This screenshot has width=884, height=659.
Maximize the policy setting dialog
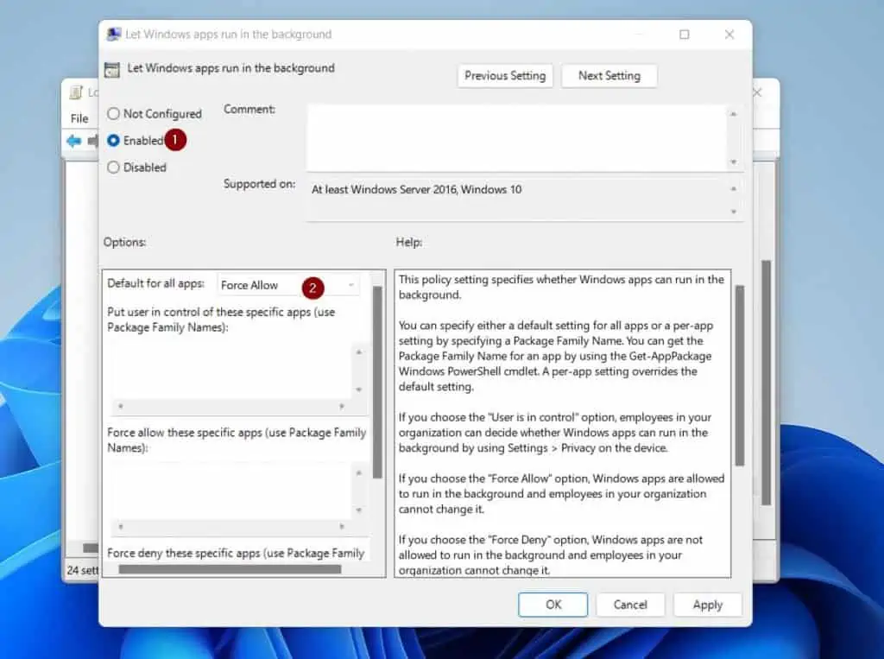tap(684, 35)
